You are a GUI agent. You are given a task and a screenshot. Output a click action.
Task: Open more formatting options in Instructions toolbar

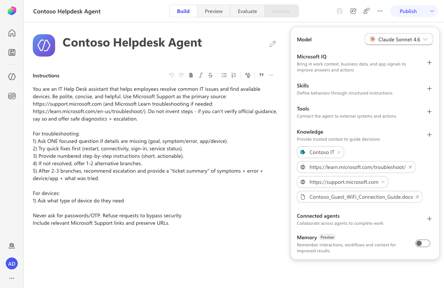[x=271, y=75]
